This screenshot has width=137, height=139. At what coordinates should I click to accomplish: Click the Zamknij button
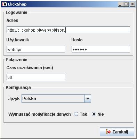117,132
